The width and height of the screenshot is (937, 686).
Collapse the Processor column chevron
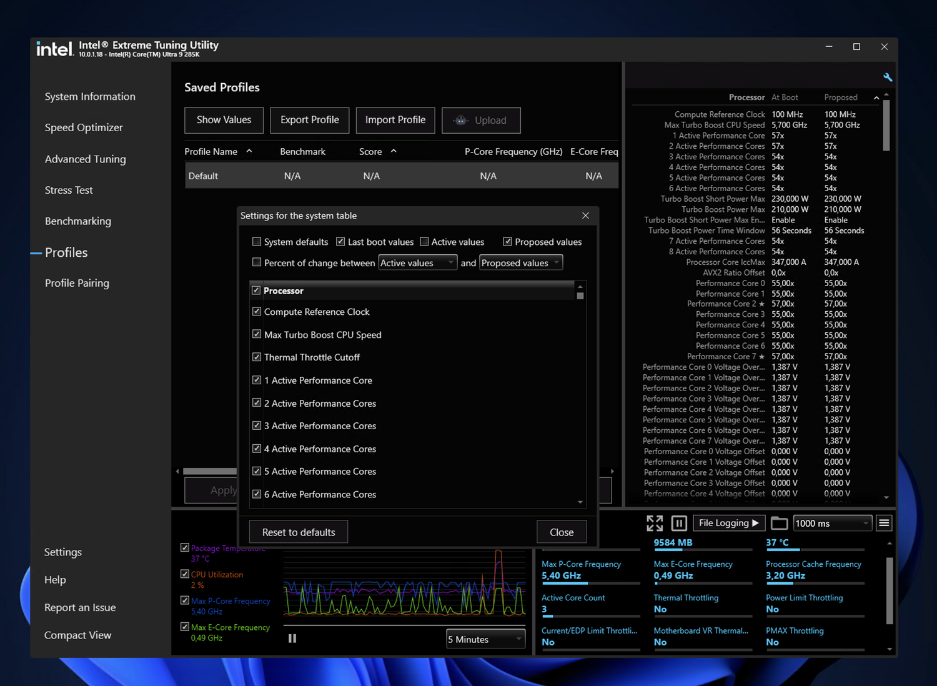876,97
